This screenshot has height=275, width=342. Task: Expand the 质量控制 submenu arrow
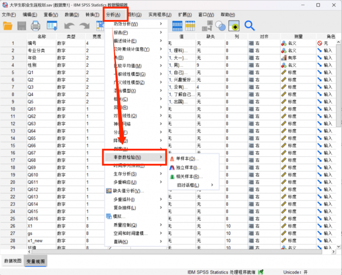[161, 225]
